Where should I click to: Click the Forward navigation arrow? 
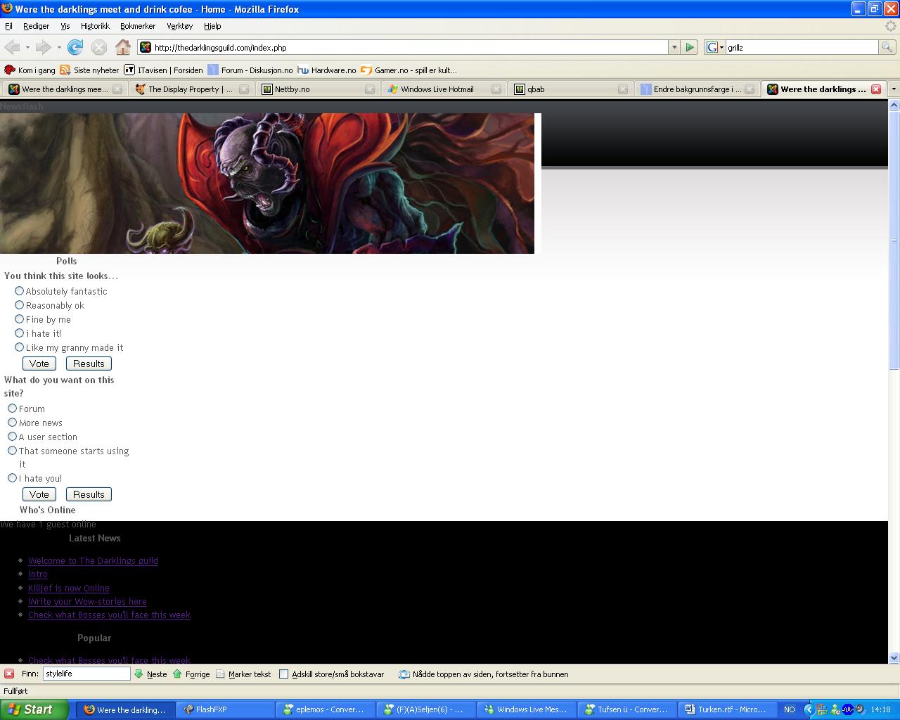pyautogui.click(x=43, y=47)
